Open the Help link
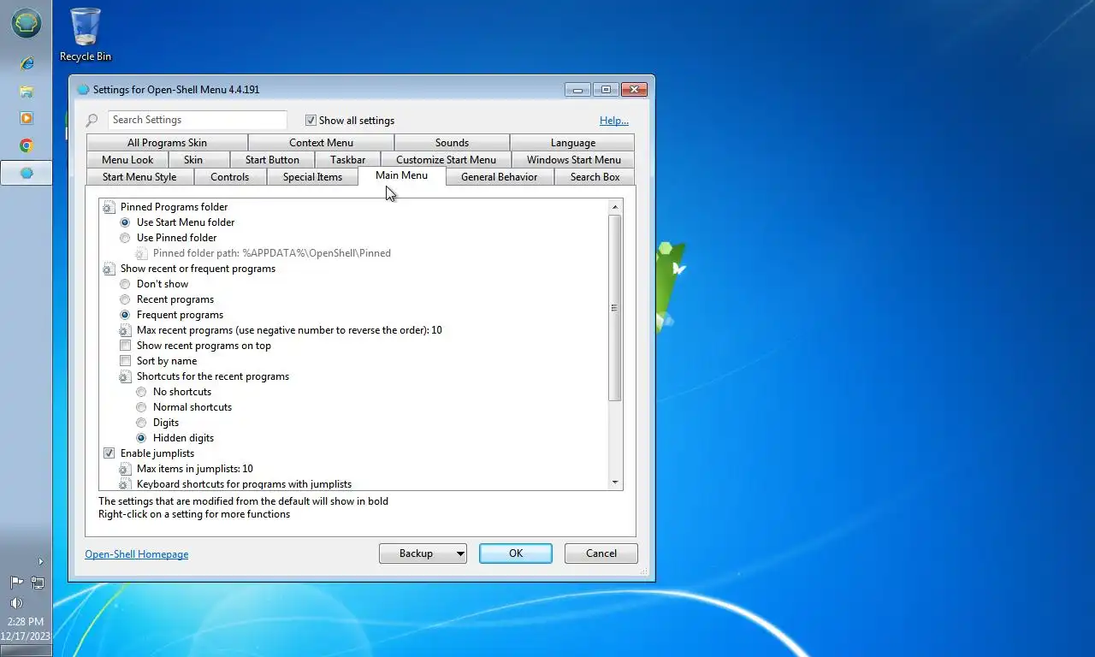1095x657 pixels. click(x=614, y=121)
